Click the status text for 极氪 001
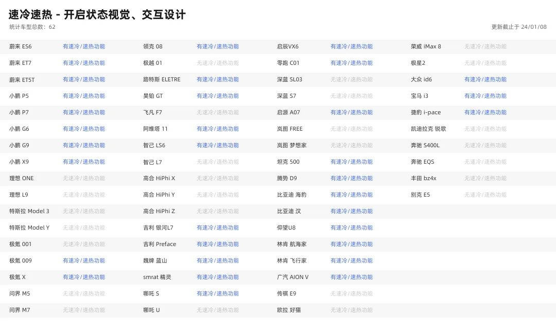Viewport: 556px width, 331px height. click(x=84, y=244)
